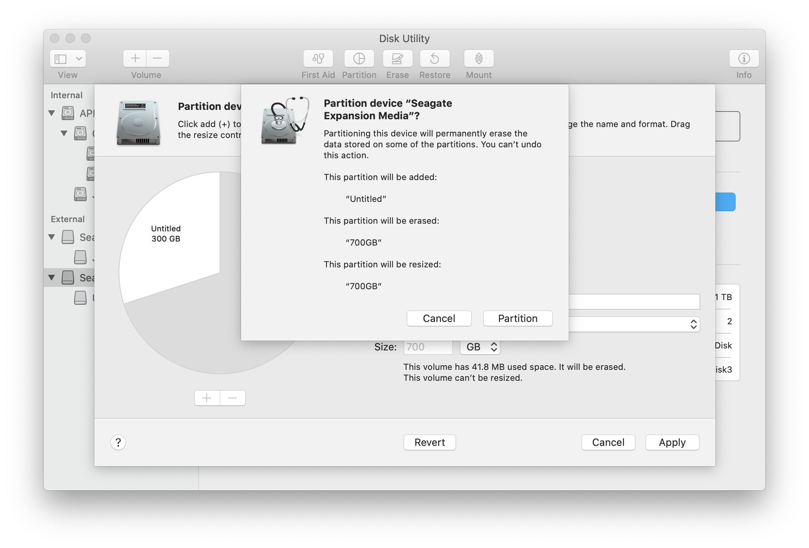Click the help question mark button

(118, 442)
